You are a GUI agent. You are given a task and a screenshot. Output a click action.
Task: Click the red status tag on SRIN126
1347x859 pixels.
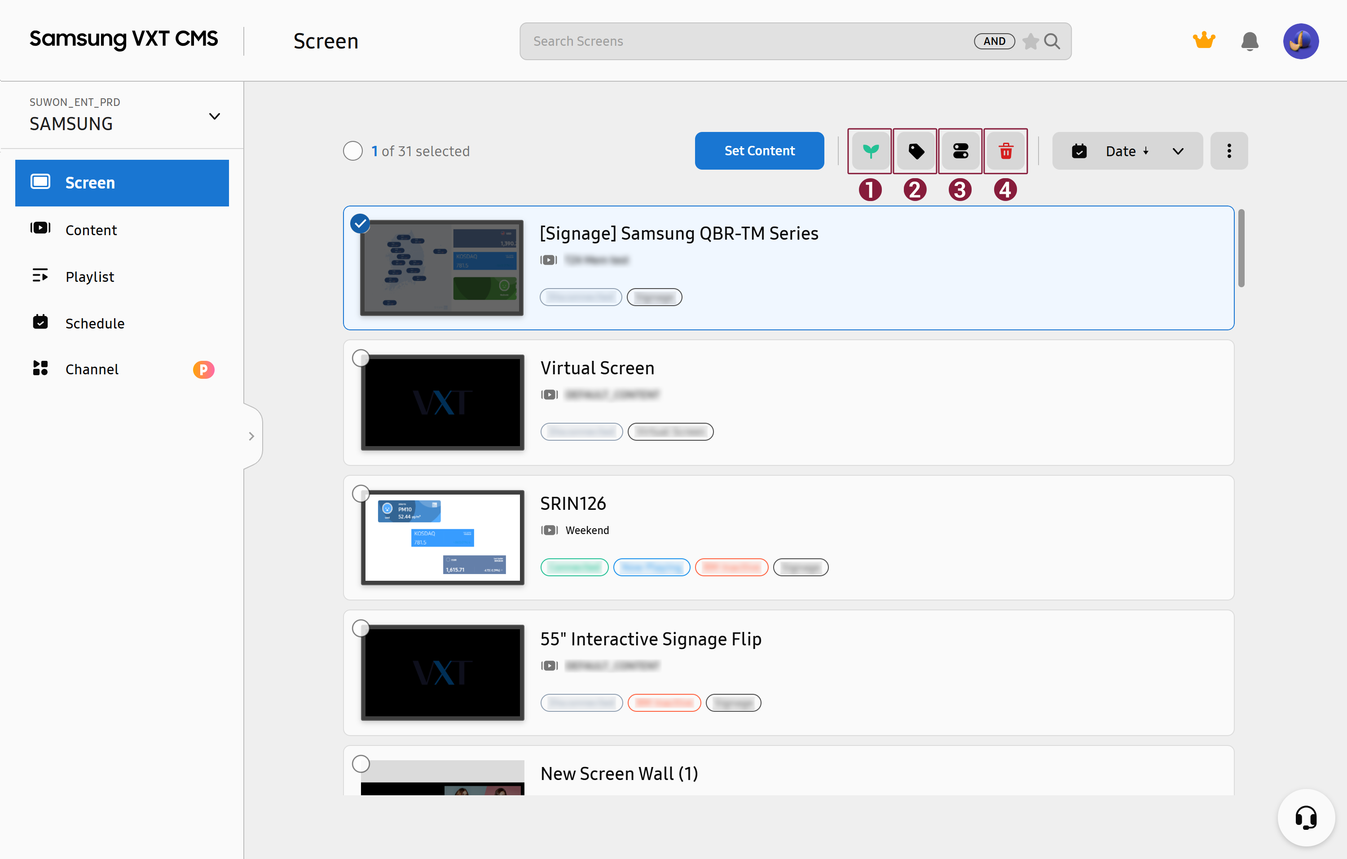[731, 568]
